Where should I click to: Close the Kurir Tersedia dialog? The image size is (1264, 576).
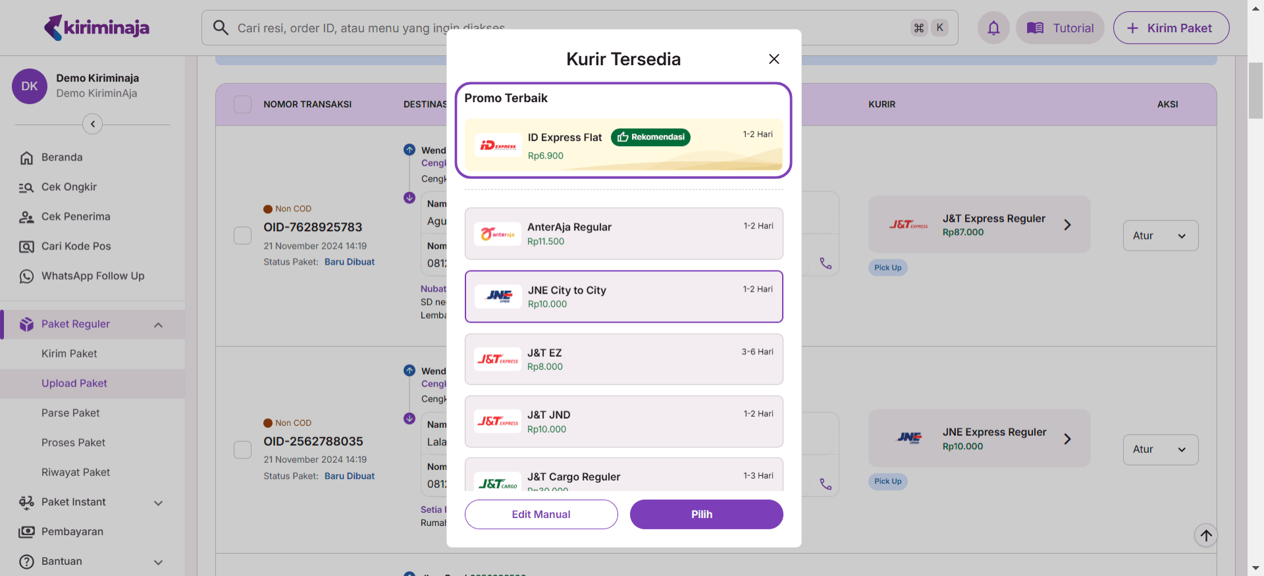[774, 59]
